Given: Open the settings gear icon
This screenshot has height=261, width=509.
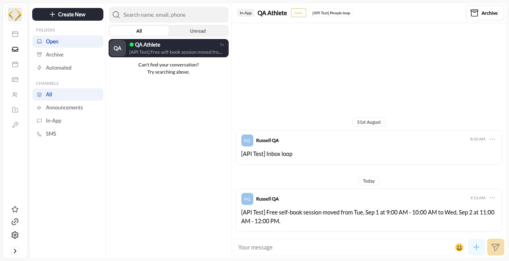Looking at the screenshot, I should (x=15, y=235).
